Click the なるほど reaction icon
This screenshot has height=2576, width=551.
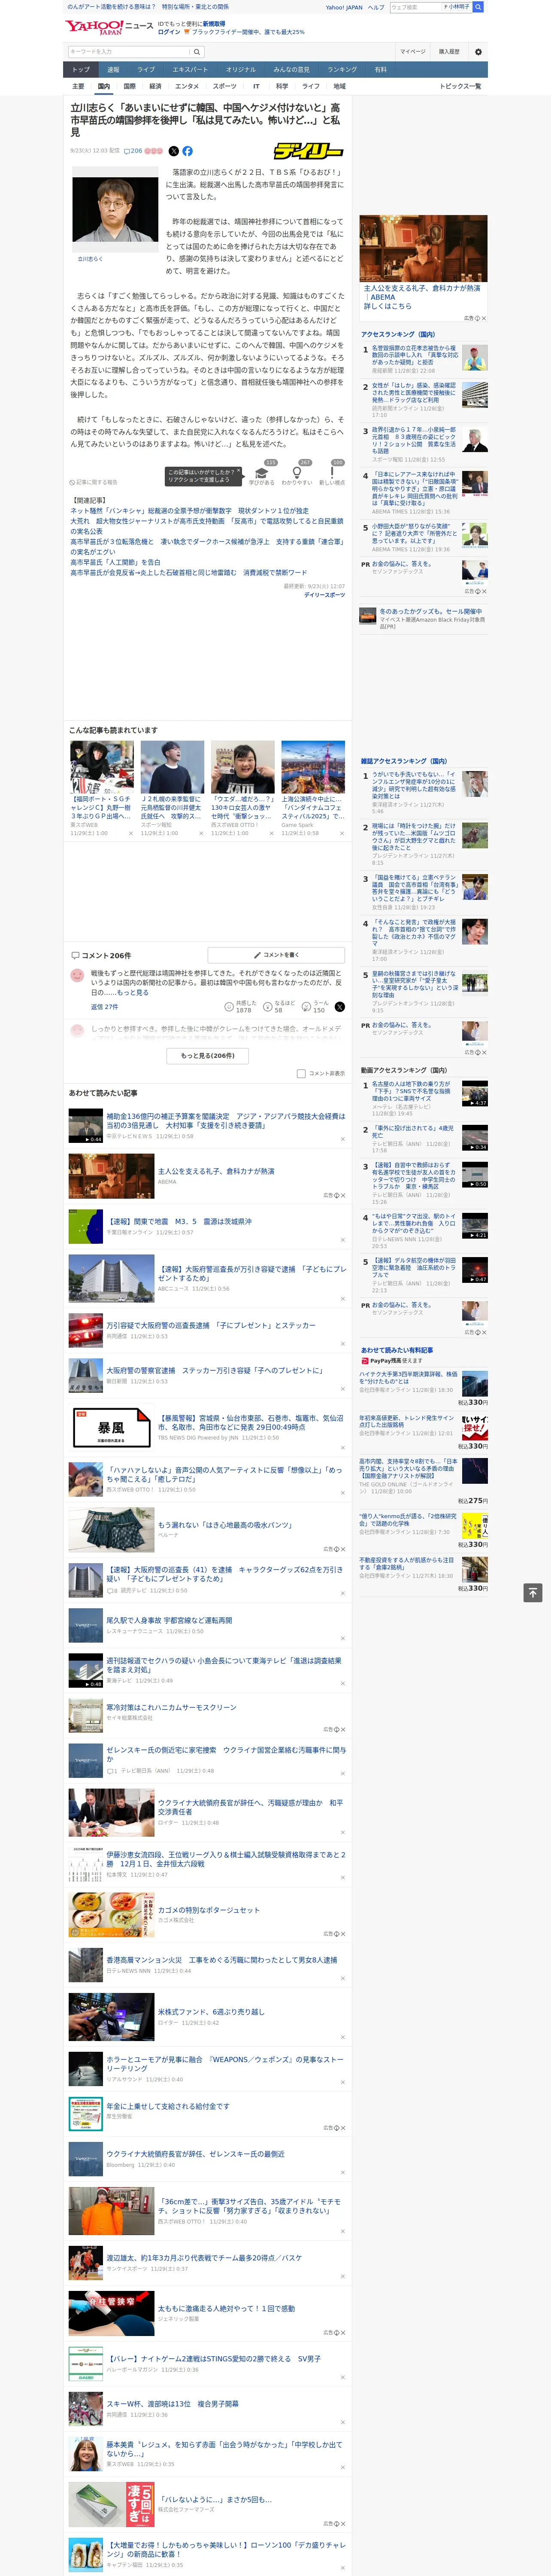click(x=268, y=1007)
